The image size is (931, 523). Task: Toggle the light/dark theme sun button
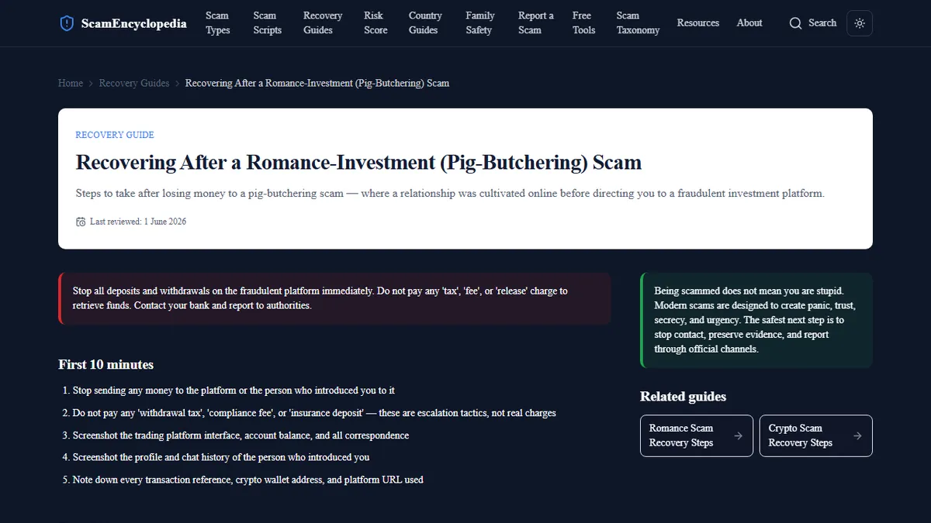[x=860, y=23]
